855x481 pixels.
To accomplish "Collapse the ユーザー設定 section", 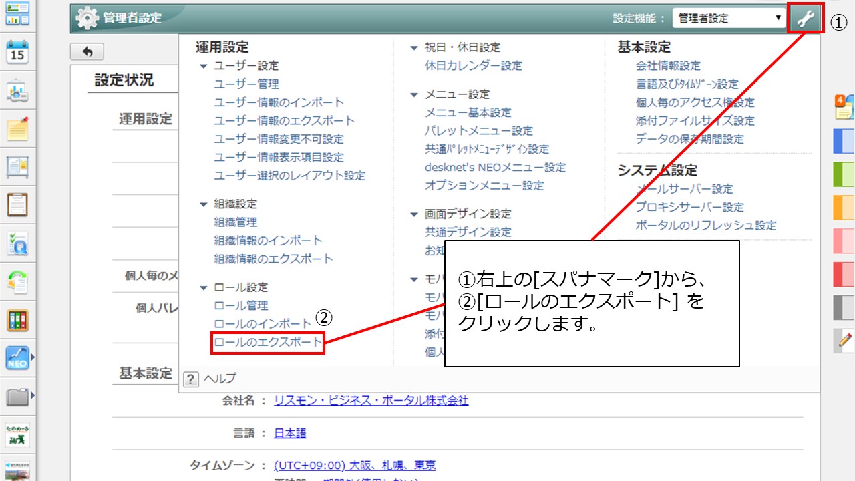I will [204, 66].
